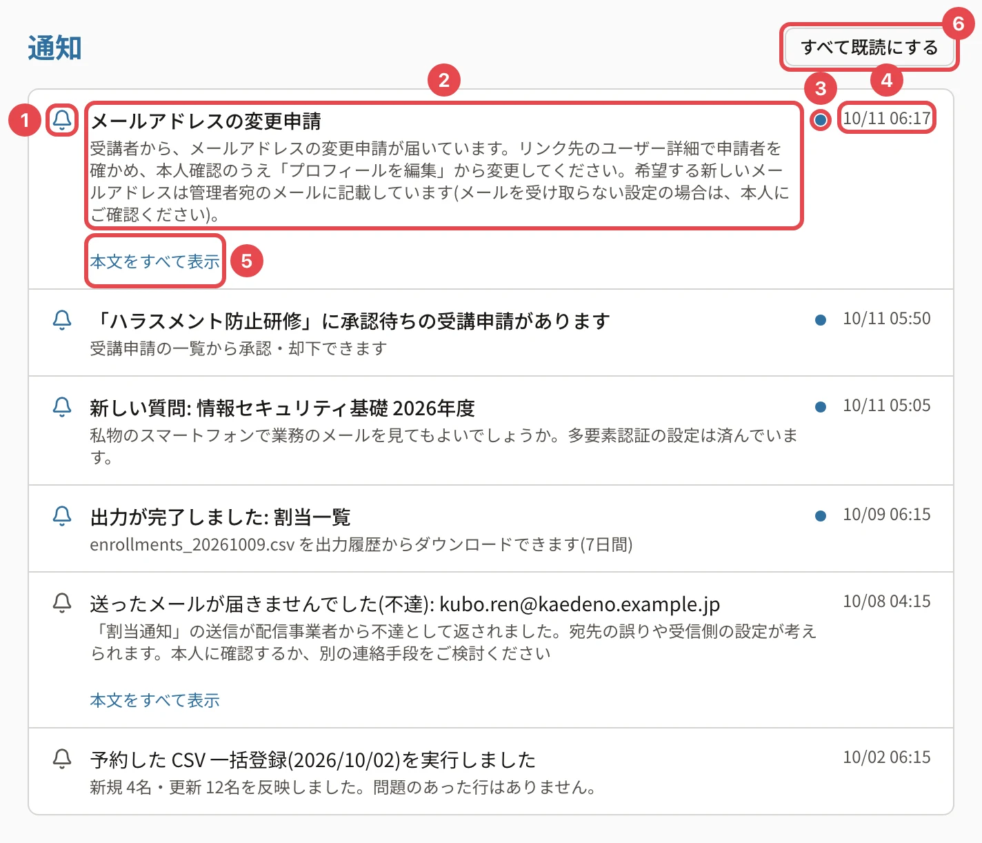This screenshot has height=843, width=982.
Task: Click timestamp 10/11 05:05
Action: [x=887, y=405]
